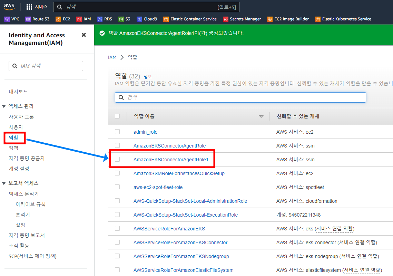
Task: Open AWS-QuickSetup-StackSet-Local-ExecutionRole link
Action: pyautogui.click(x=186, y=215)
